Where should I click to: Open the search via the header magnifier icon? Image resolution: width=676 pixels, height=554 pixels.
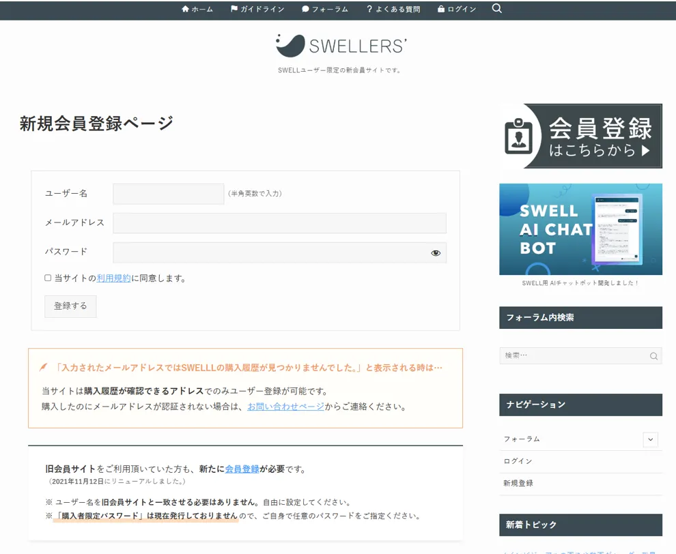pos(496,10)
